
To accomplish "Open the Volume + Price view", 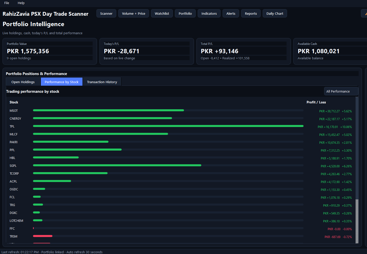I will [x=134, y=13].
